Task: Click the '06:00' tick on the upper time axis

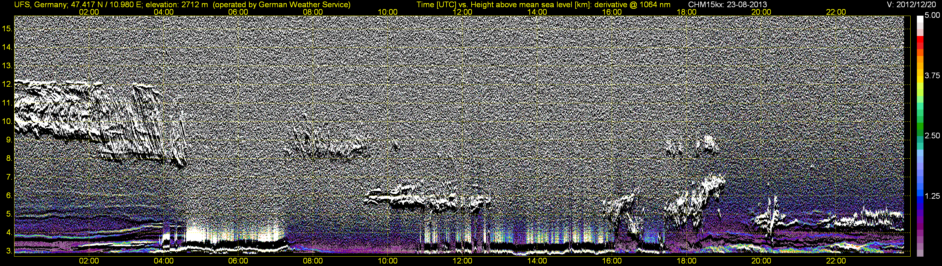Action: point(238,12)
